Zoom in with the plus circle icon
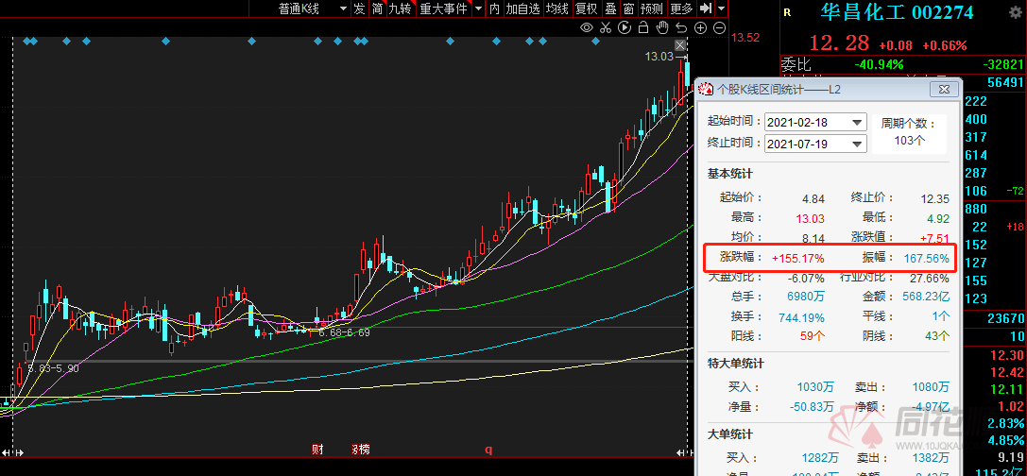 click(700, 27)
